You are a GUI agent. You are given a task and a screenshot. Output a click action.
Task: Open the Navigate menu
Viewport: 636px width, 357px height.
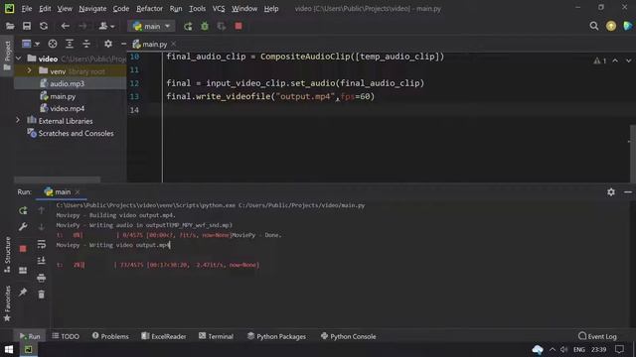[92, 9]
